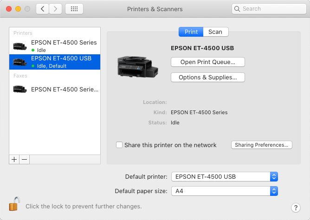Click Open Print Queue button

(x=207, y=62)
